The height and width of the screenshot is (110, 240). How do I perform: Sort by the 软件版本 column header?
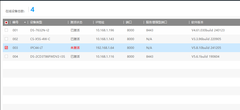197,22
